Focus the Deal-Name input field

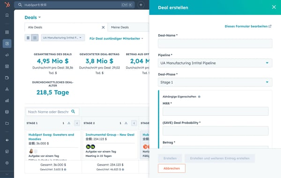[x=215, y=43]
